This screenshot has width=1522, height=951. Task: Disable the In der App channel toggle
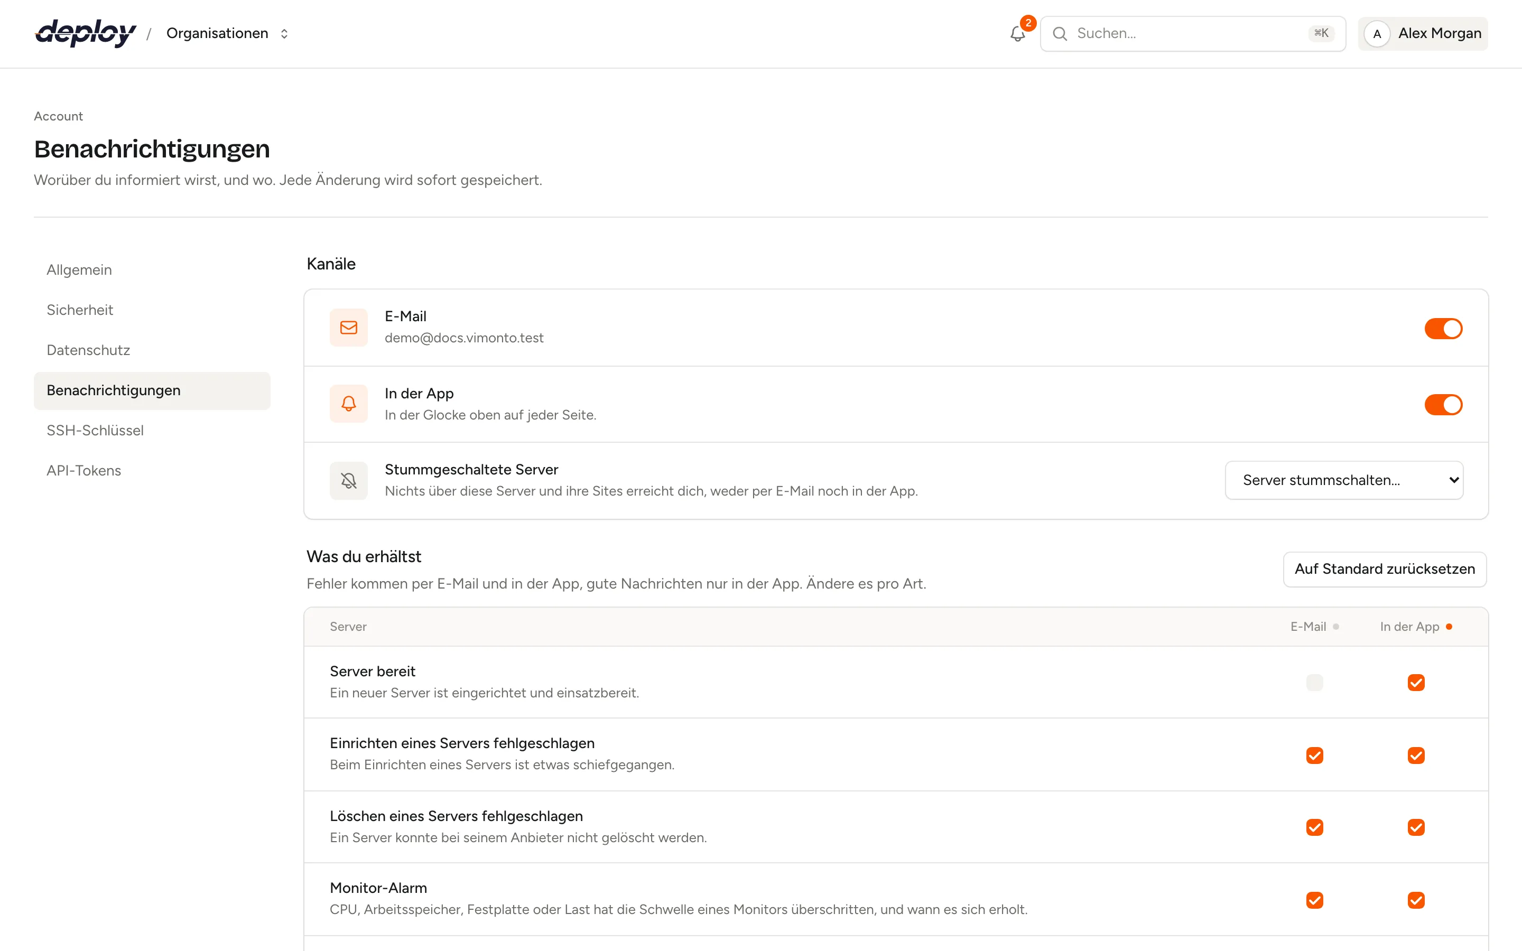1443,404
